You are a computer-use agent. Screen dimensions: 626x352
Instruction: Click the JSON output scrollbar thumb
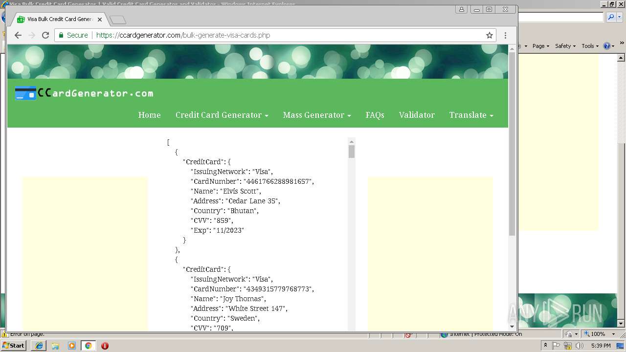[x=351, y=151]
